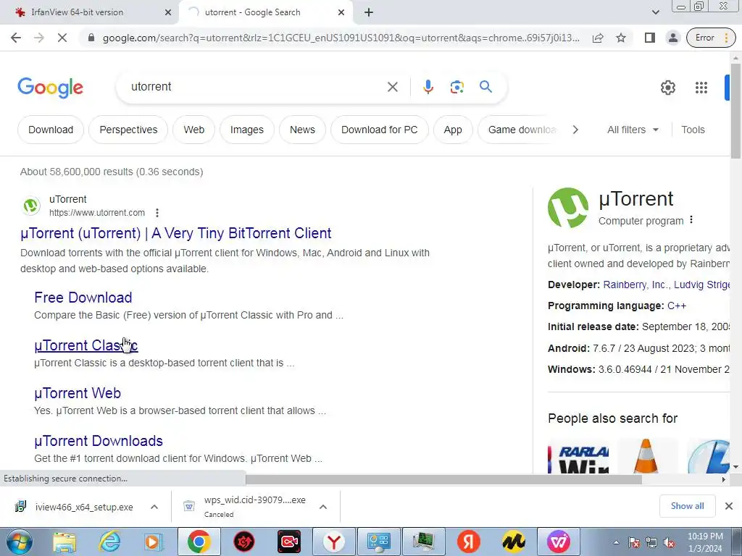Screen dimensions: 742x556
Task: Expand wps_wid download item options
Action: (x=323, y=507)
